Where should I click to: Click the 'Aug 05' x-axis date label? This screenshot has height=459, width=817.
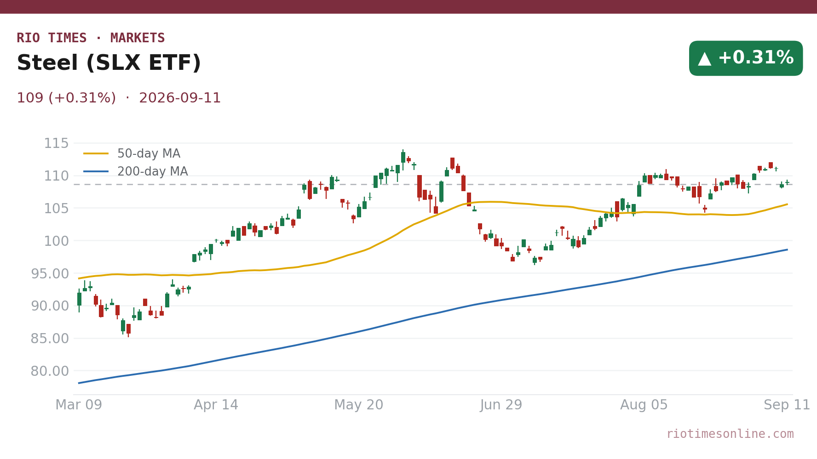[x=644, y=405]
